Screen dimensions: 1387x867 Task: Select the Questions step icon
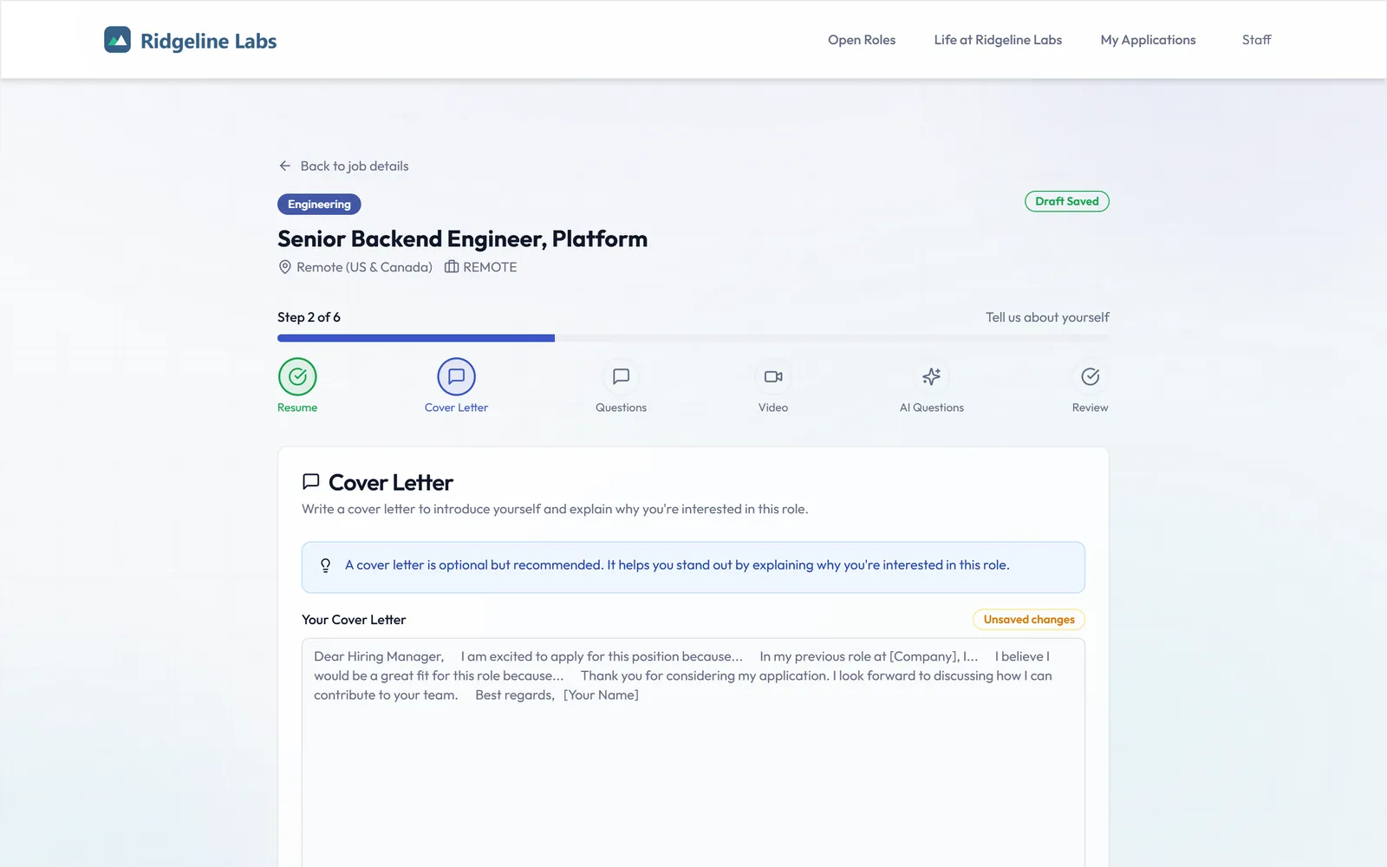click(621, 376)
